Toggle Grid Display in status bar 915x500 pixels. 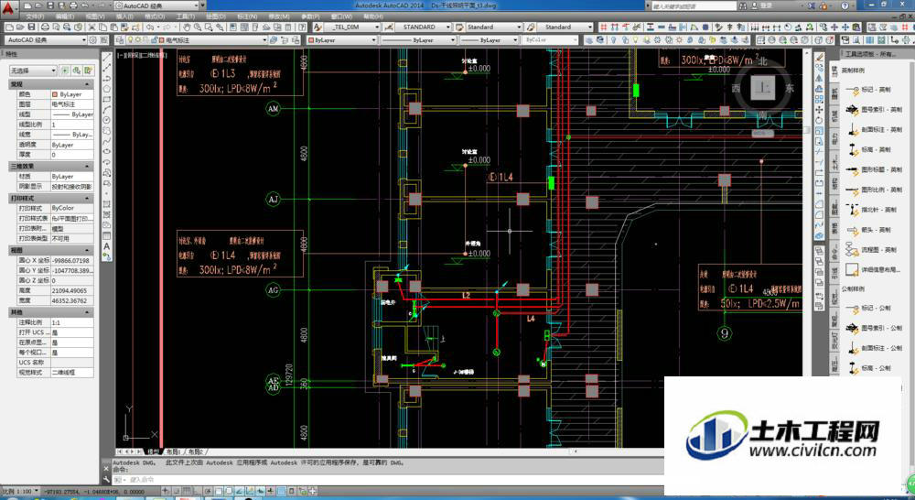tap(186, 491)
